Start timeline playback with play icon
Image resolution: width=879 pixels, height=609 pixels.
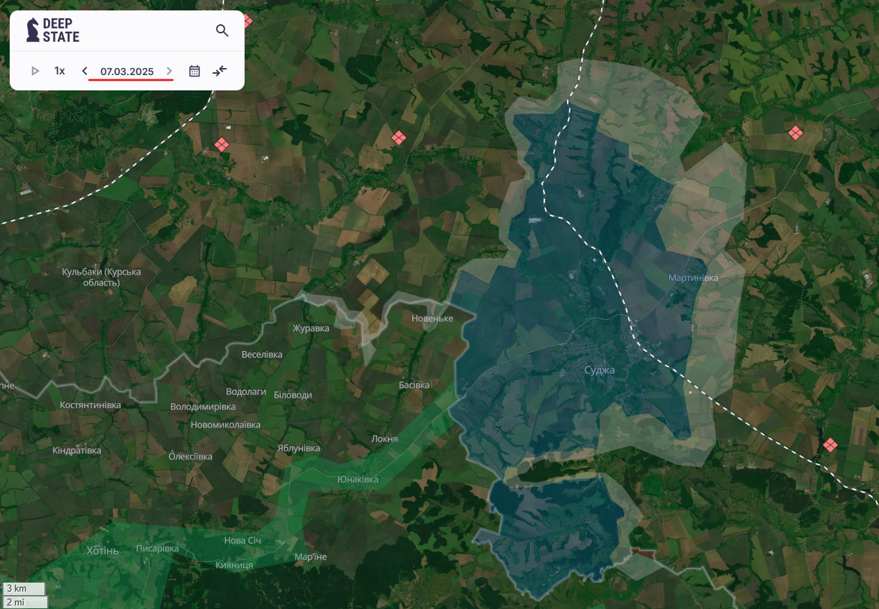click(x=35, y=71)
